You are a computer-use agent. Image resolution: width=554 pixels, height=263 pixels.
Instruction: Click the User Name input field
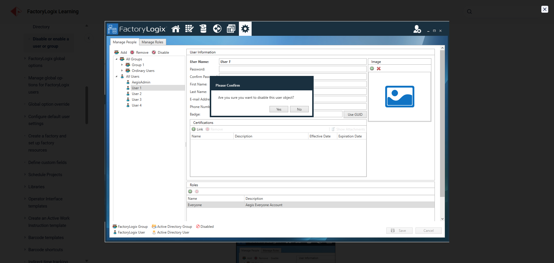point(292,62)
